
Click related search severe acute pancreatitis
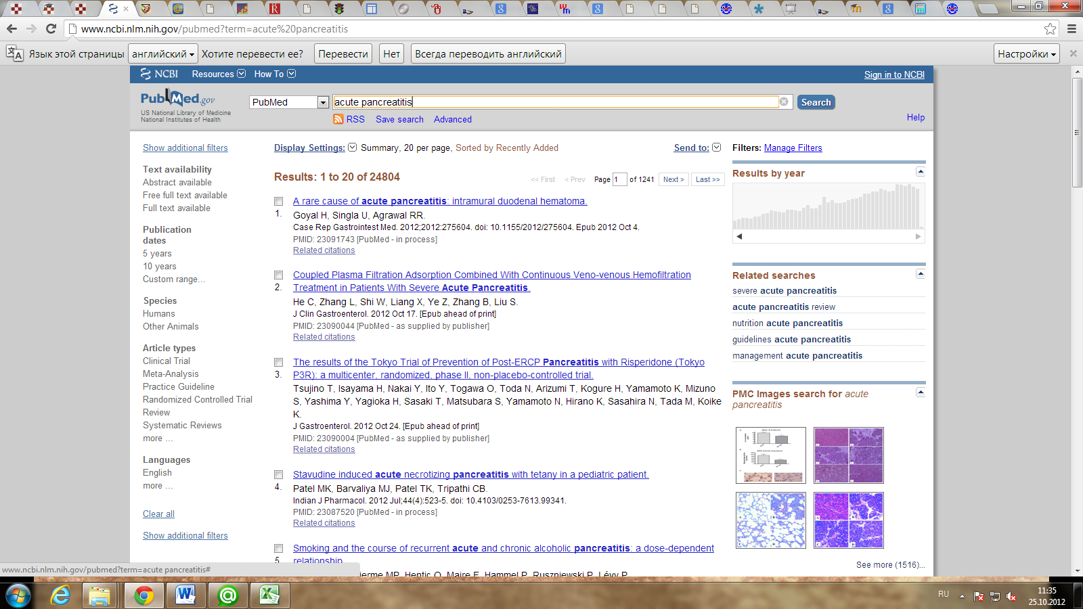784,290
